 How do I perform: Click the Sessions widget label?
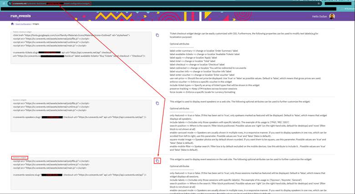[x=20, y=158]
